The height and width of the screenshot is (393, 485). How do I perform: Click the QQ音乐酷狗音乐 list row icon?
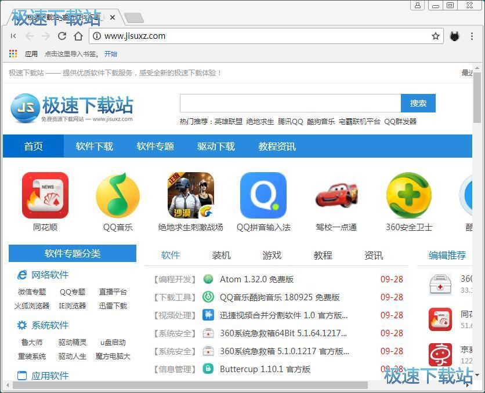coord(208,297)
